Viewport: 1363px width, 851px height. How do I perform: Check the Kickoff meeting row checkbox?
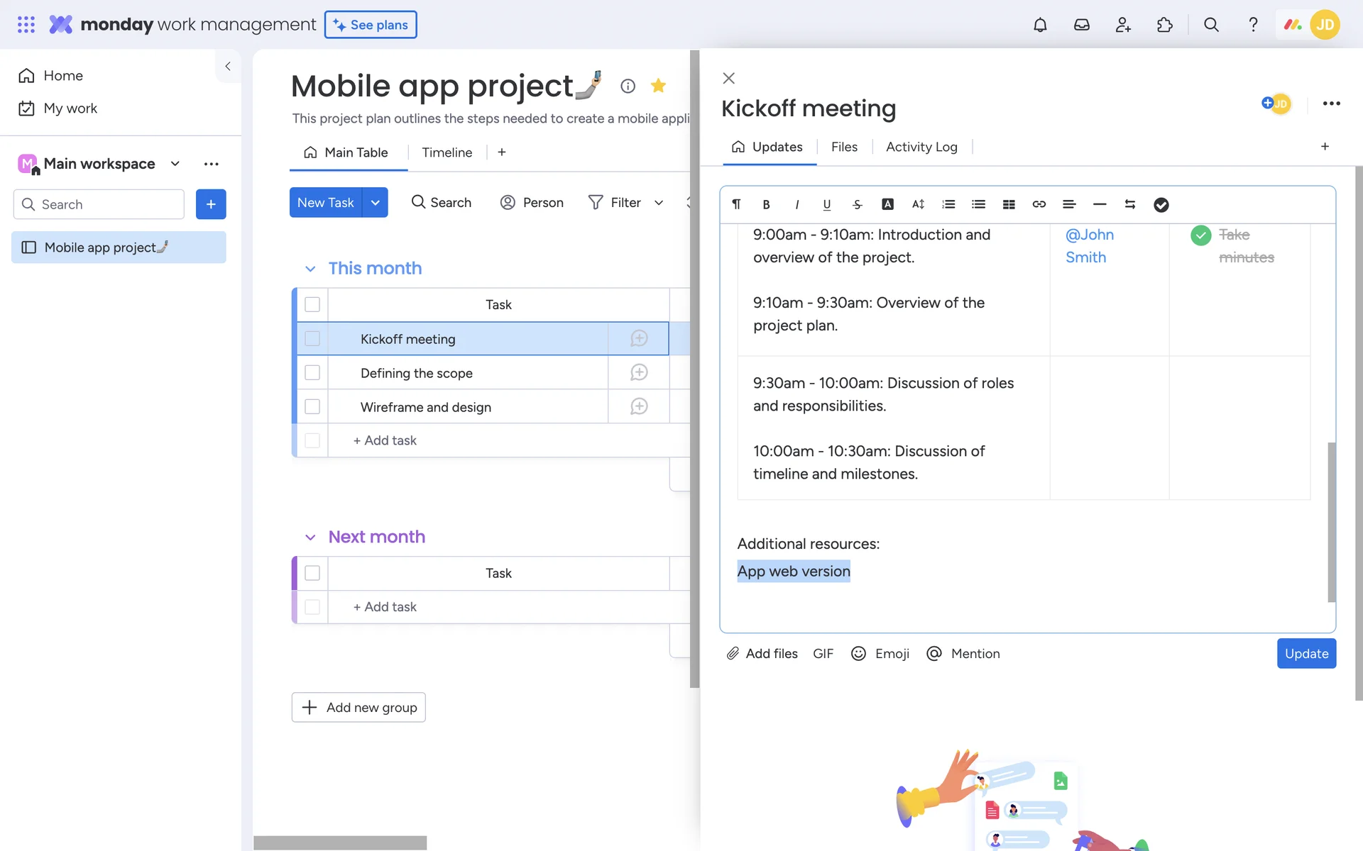click(312, 339)
